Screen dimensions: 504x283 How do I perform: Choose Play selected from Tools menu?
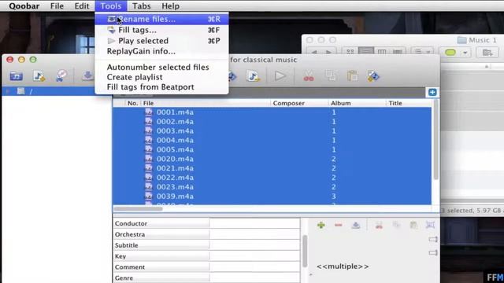pyautogui.click(x=161, y=41)
